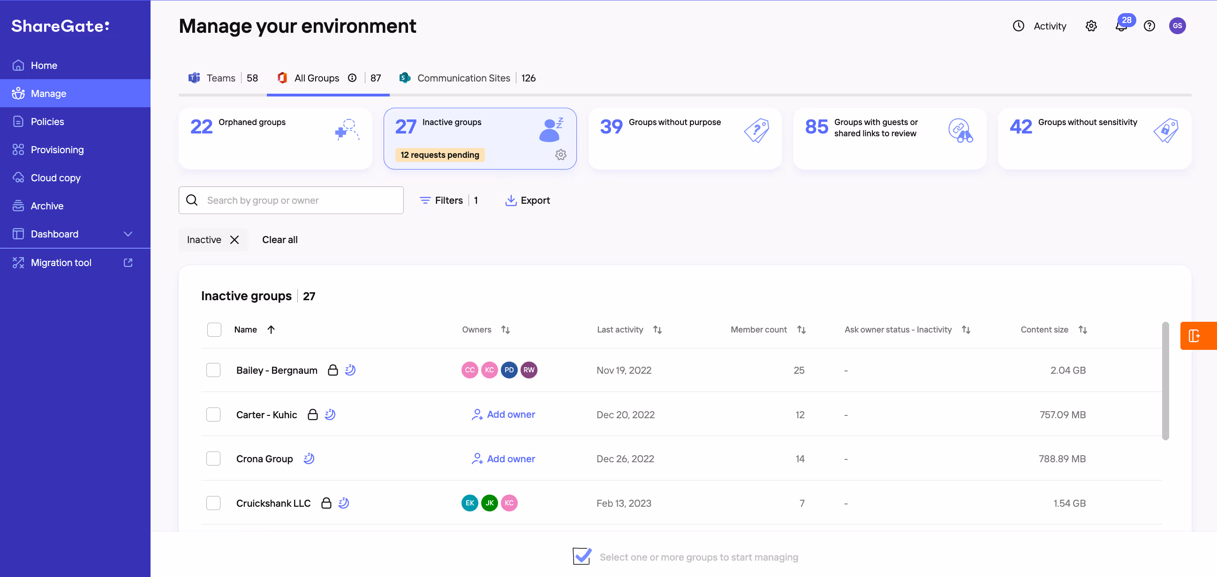Click the Migration tool external link icon
The width and height of the screenshot is (1217, 577).
(x=128, y=263)
